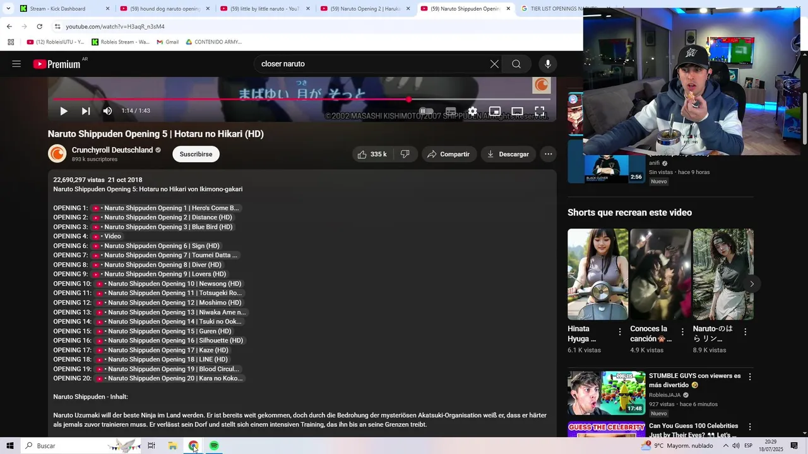This screenshot has width=808, height=454.
Task: Mute the video volume
Action: pyautogui.click(x=107, y=111)
